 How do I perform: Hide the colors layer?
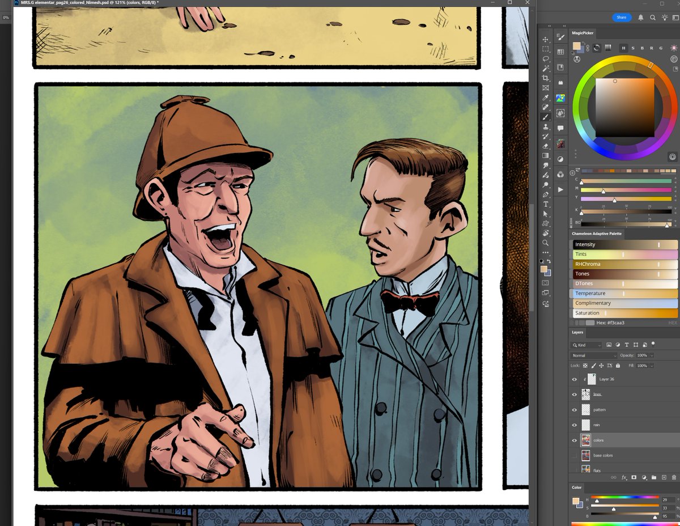(x=575, y=440)
